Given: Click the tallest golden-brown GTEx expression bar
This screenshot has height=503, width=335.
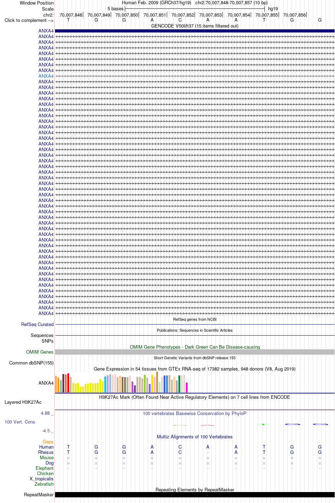Looking at the screenshot, I should (x=157, y=382).
